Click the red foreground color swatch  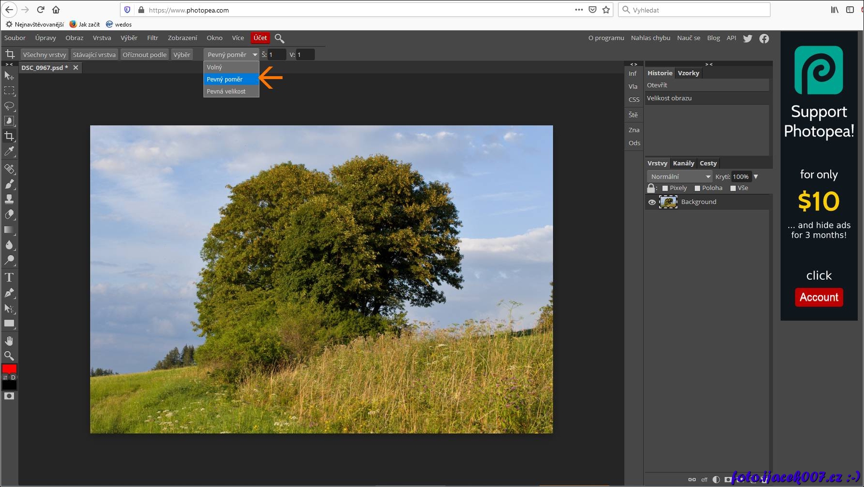[x=9, y=369]
